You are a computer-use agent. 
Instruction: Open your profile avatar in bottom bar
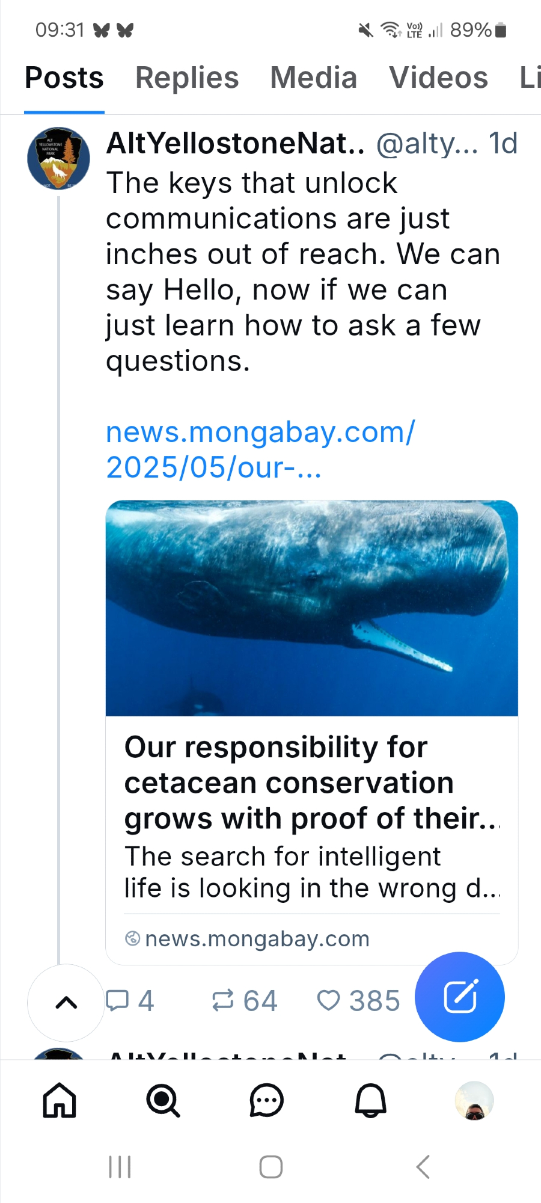[x=474, y=1100]
